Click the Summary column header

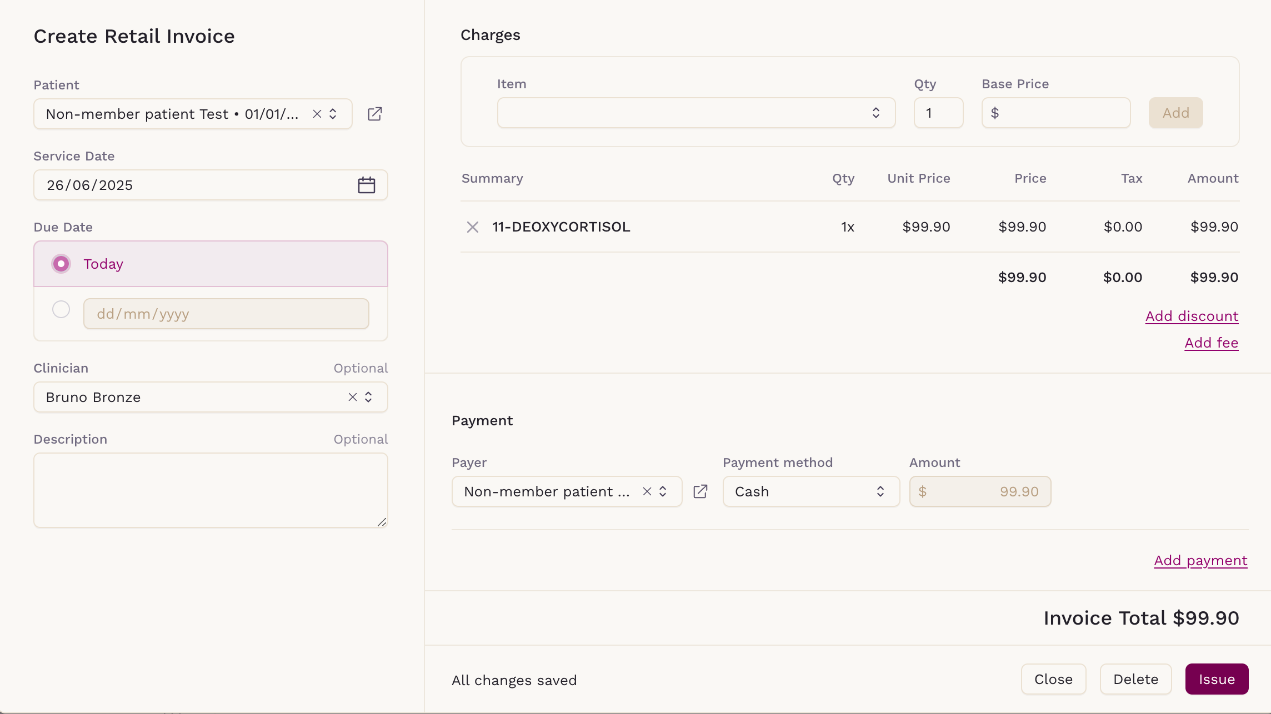tap(492, 178)
